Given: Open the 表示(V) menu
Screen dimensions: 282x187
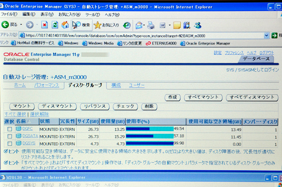Looking at the screenshot, I should tap(47, 14).
